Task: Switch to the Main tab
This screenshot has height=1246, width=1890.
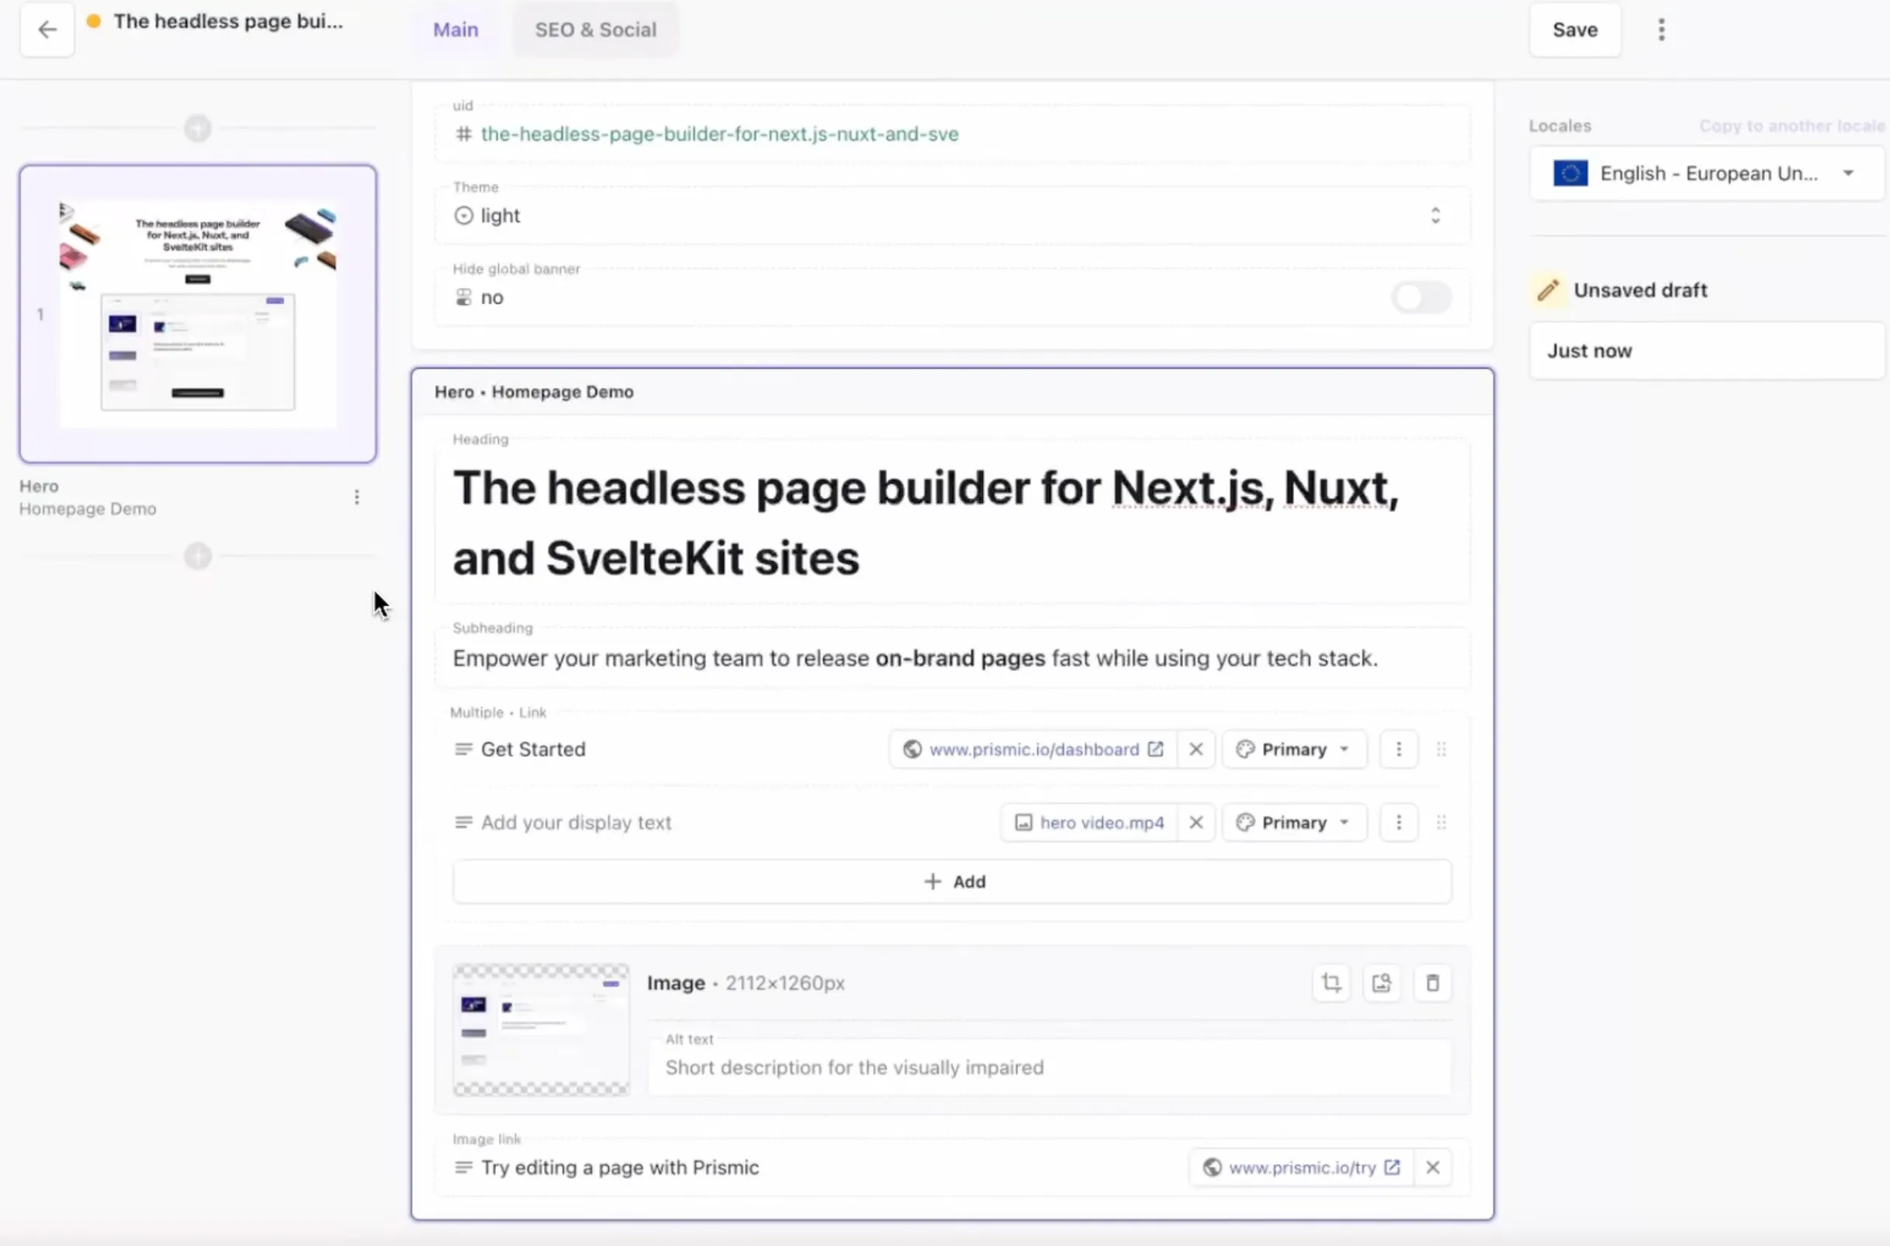Action: click(x=456, y=30)
